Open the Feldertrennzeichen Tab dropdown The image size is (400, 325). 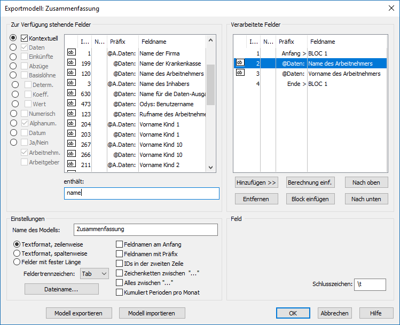coord(95,274)
